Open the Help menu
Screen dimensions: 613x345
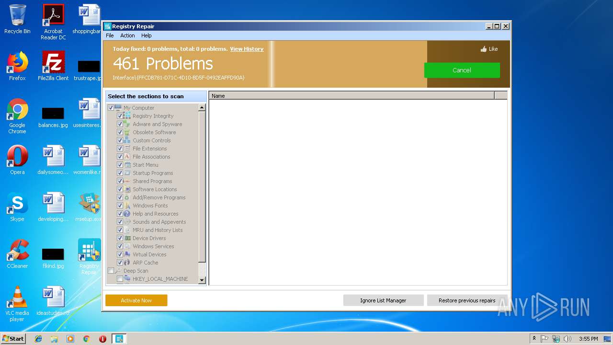click(147, 35)
